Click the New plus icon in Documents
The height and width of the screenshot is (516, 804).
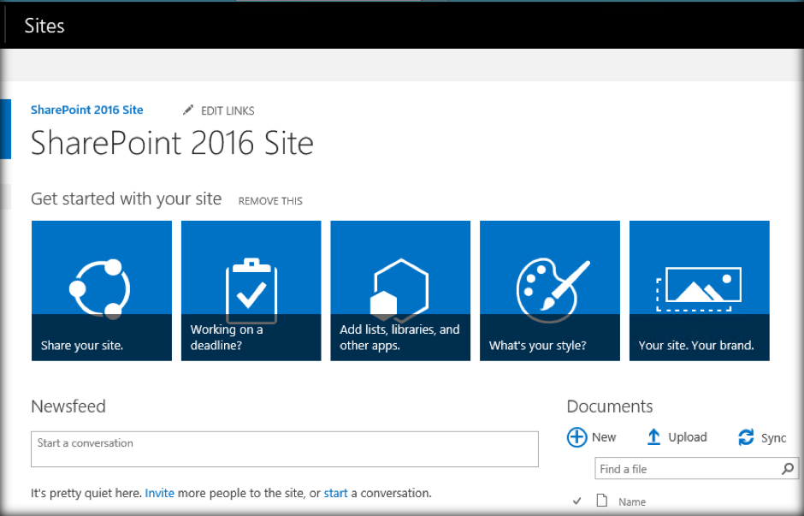click(576, 437)
